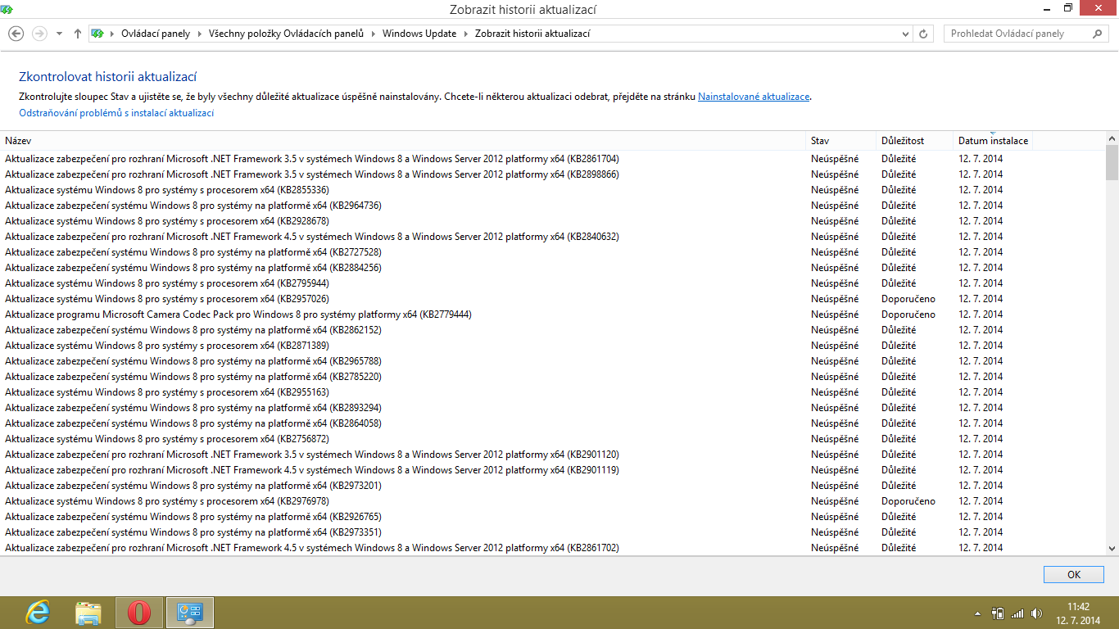Refresh the address bar view
This screenshot has width=1119, height=629.
924,34
